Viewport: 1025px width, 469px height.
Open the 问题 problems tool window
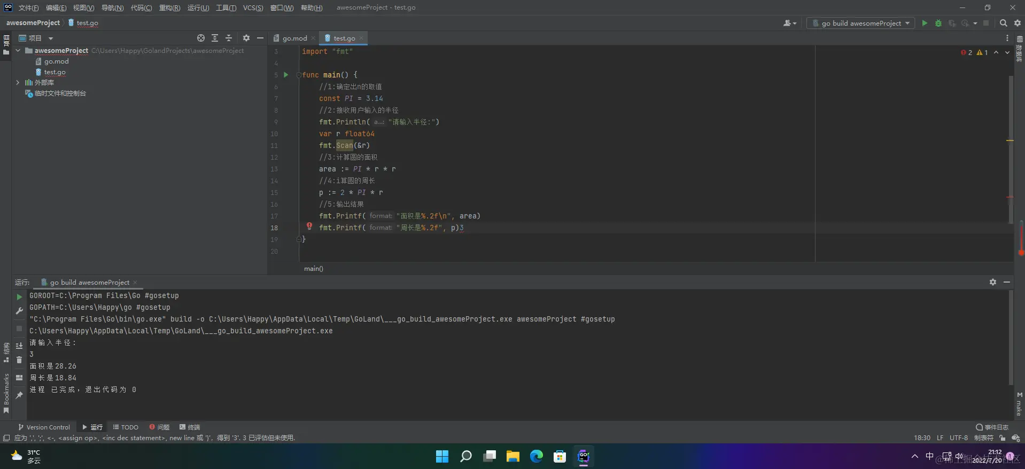click(159, 427)
